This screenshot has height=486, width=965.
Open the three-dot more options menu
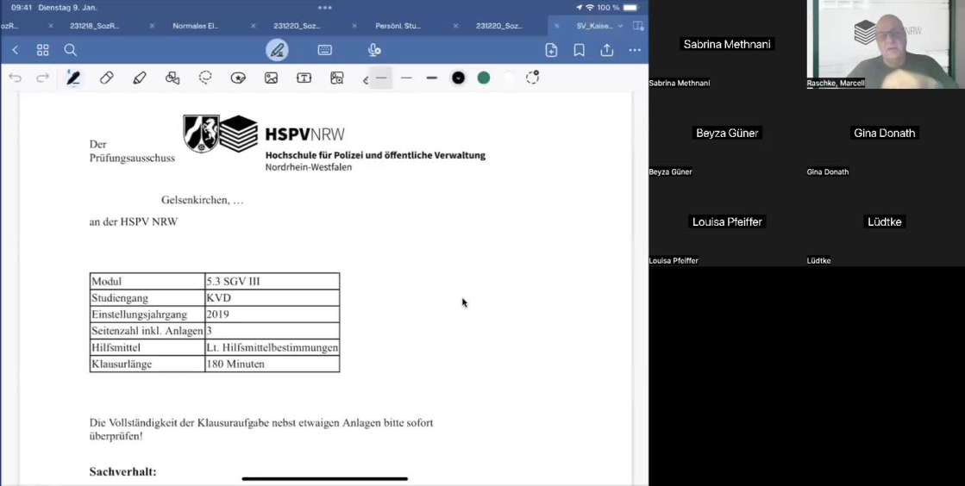635,51
